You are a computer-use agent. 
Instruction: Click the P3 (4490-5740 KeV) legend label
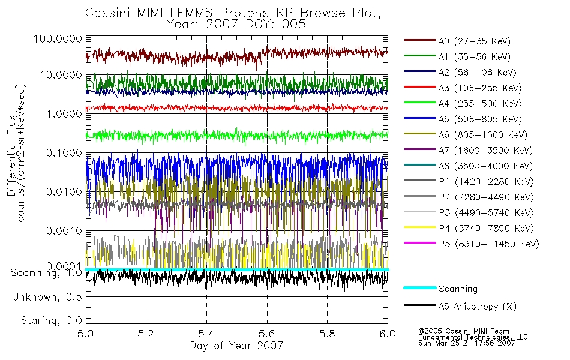[486, 213]
